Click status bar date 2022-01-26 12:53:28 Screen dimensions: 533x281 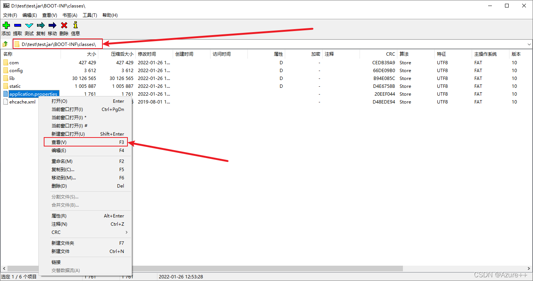(181, 277)
